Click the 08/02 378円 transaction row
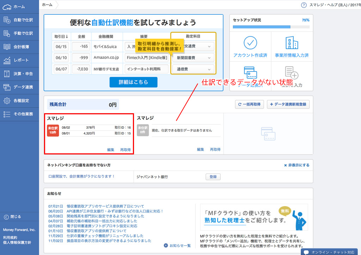The image size is (361, 255). (x=96, y=127)
